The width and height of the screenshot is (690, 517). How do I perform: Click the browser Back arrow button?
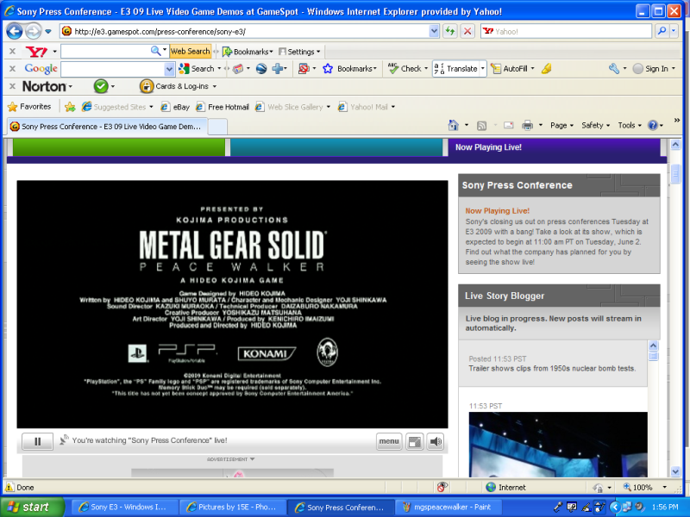click(15, 31)
